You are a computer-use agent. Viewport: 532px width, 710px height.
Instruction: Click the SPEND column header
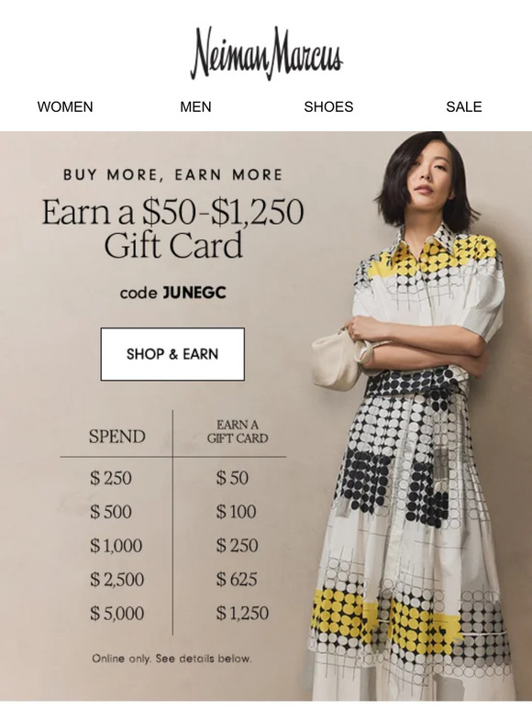click(x=117, y=437)
